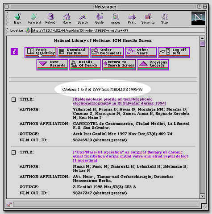Click the Location URL field
This screenshot has width=212, height=214.
[x=118, y=30]
